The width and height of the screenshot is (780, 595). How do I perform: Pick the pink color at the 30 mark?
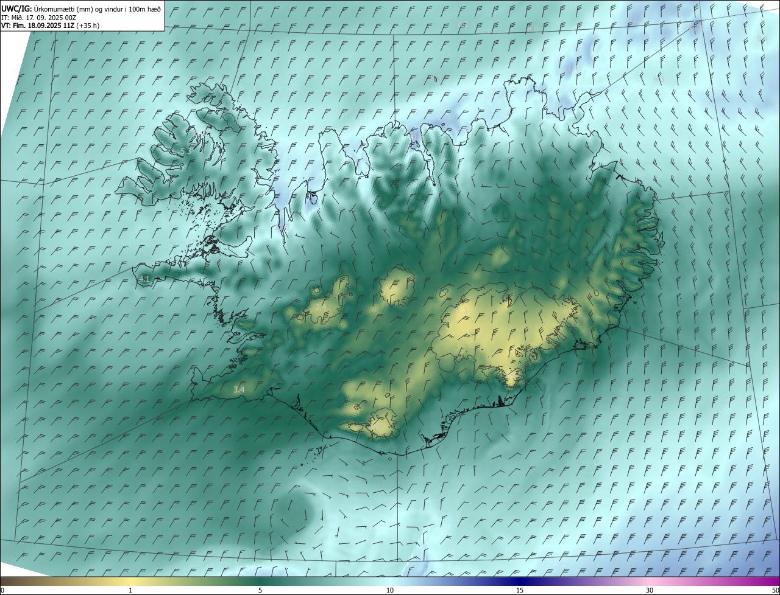[x=650, y=581]
